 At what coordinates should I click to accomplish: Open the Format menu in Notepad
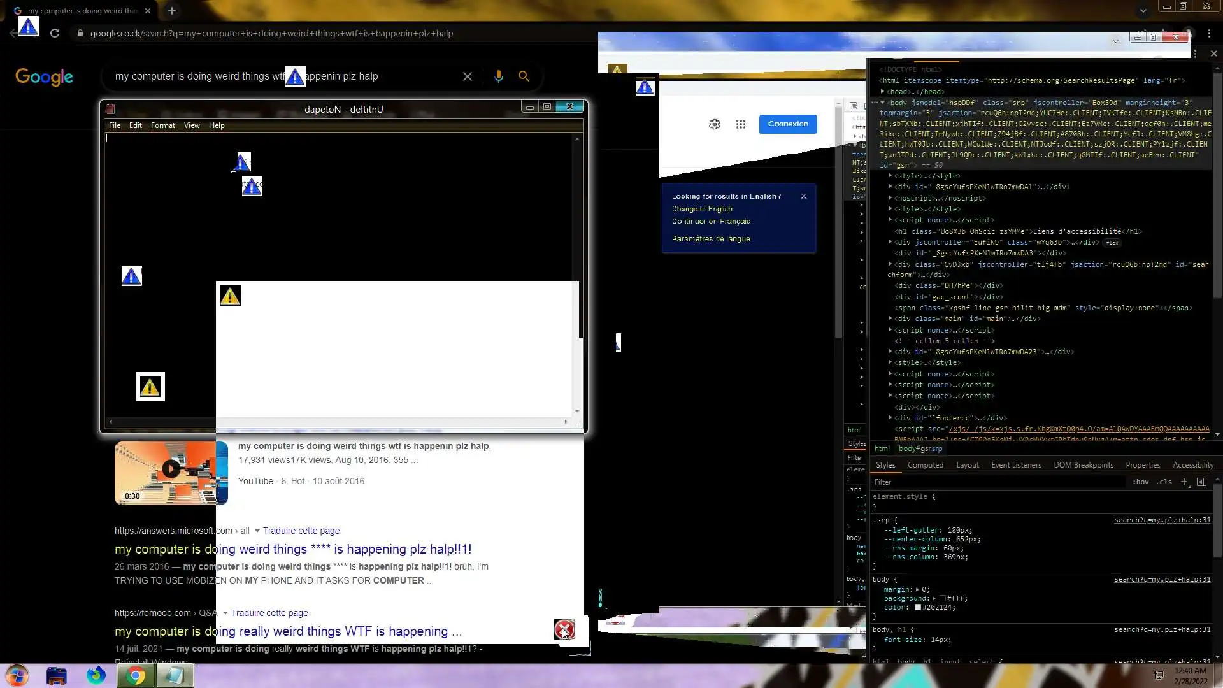pyautogui.click(x=162, y=125)
